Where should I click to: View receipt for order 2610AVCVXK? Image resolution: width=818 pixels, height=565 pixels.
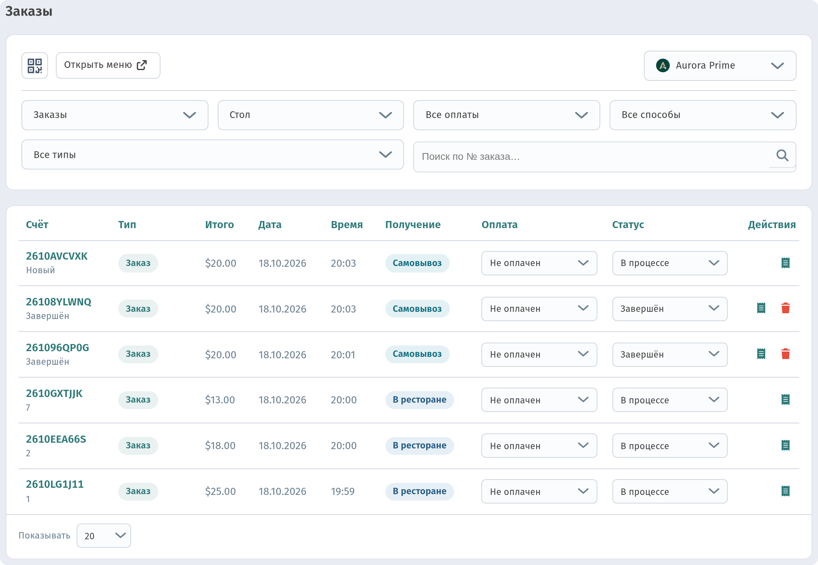[x=785, y=263]
